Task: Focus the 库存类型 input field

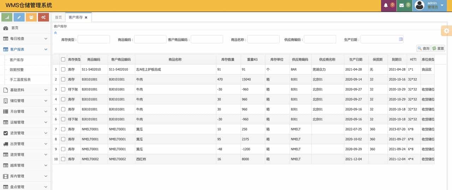Action: point(94,39)
